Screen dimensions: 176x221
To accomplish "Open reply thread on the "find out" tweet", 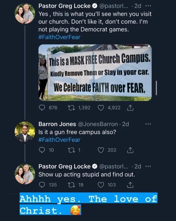I will (42, 184).
